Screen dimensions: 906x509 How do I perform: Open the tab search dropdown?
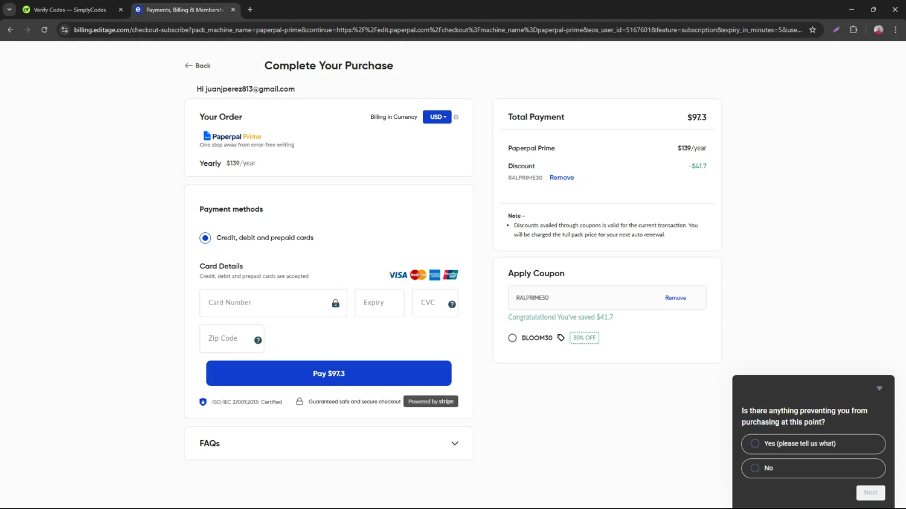9,10
